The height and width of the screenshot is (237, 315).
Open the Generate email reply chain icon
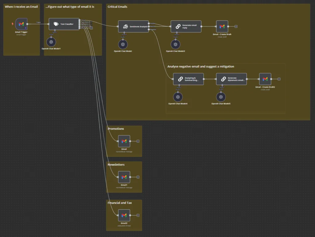click(x=178, y=26)
